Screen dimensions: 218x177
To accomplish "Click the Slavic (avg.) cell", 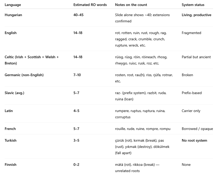I will click(x=14, y=93).
